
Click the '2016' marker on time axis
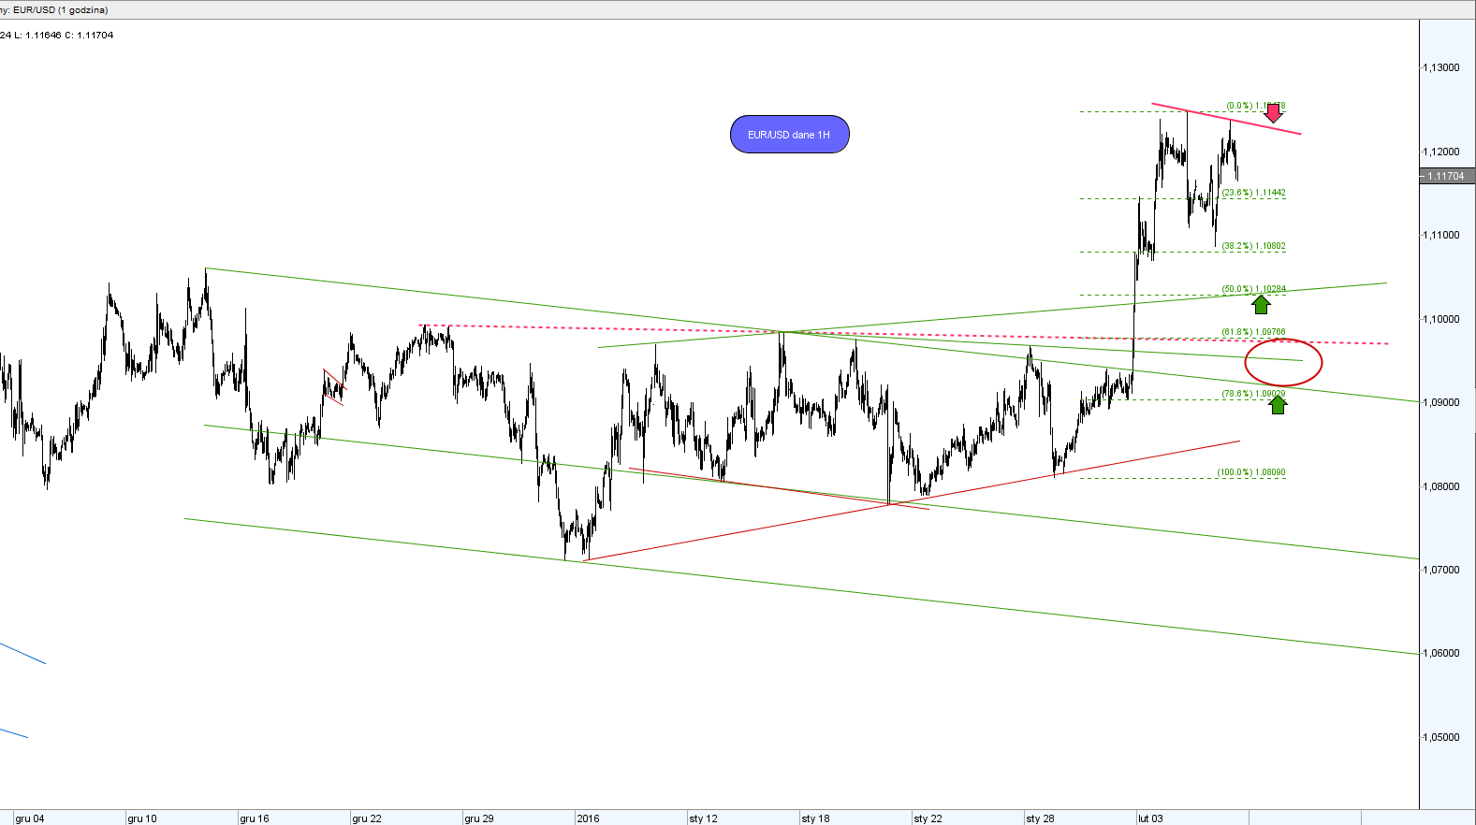click(x=589, y=818)
